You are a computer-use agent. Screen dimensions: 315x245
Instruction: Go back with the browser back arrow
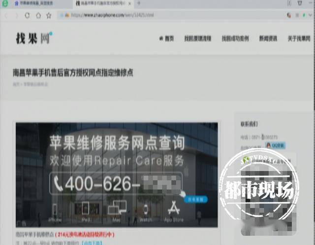(x=6, y=15)
